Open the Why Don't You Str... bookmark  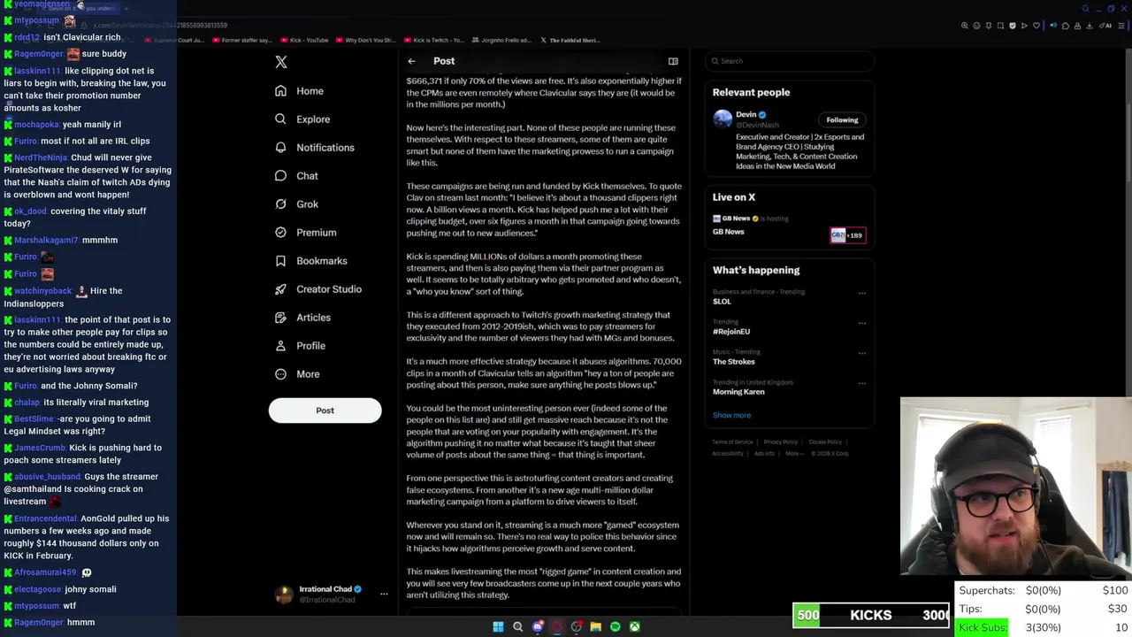pos(365,40)
